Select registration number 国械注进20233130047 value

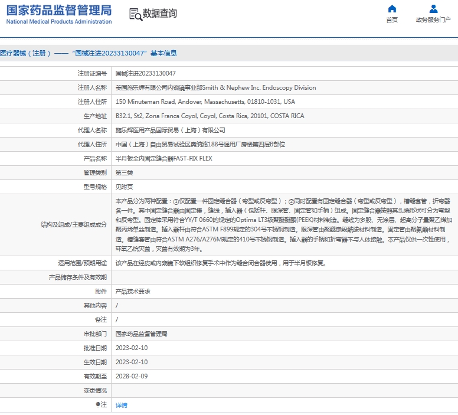(145, 73)
